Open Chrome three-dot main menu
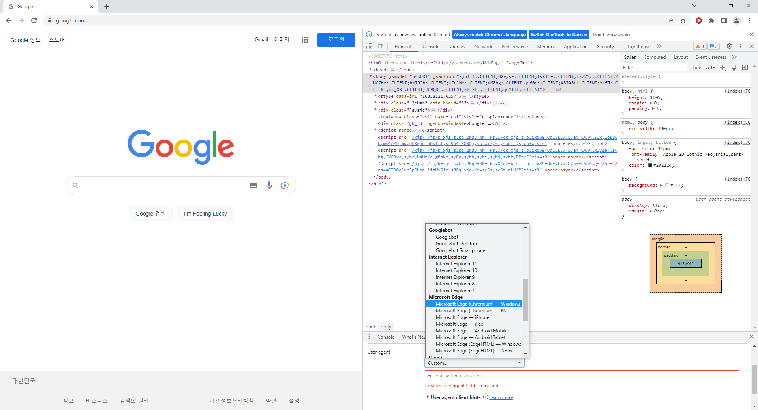The width and height of the screenshot is (758, 410). pos(749,20)
